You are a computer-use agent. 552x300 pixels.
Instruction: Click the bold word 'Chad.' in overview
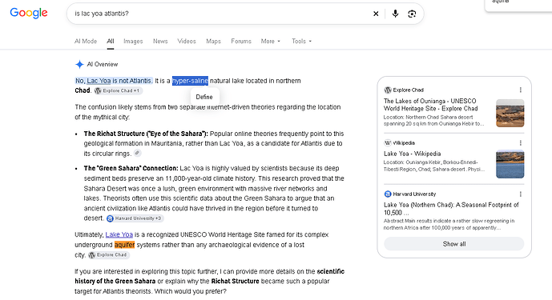click(x=83, y=90)
